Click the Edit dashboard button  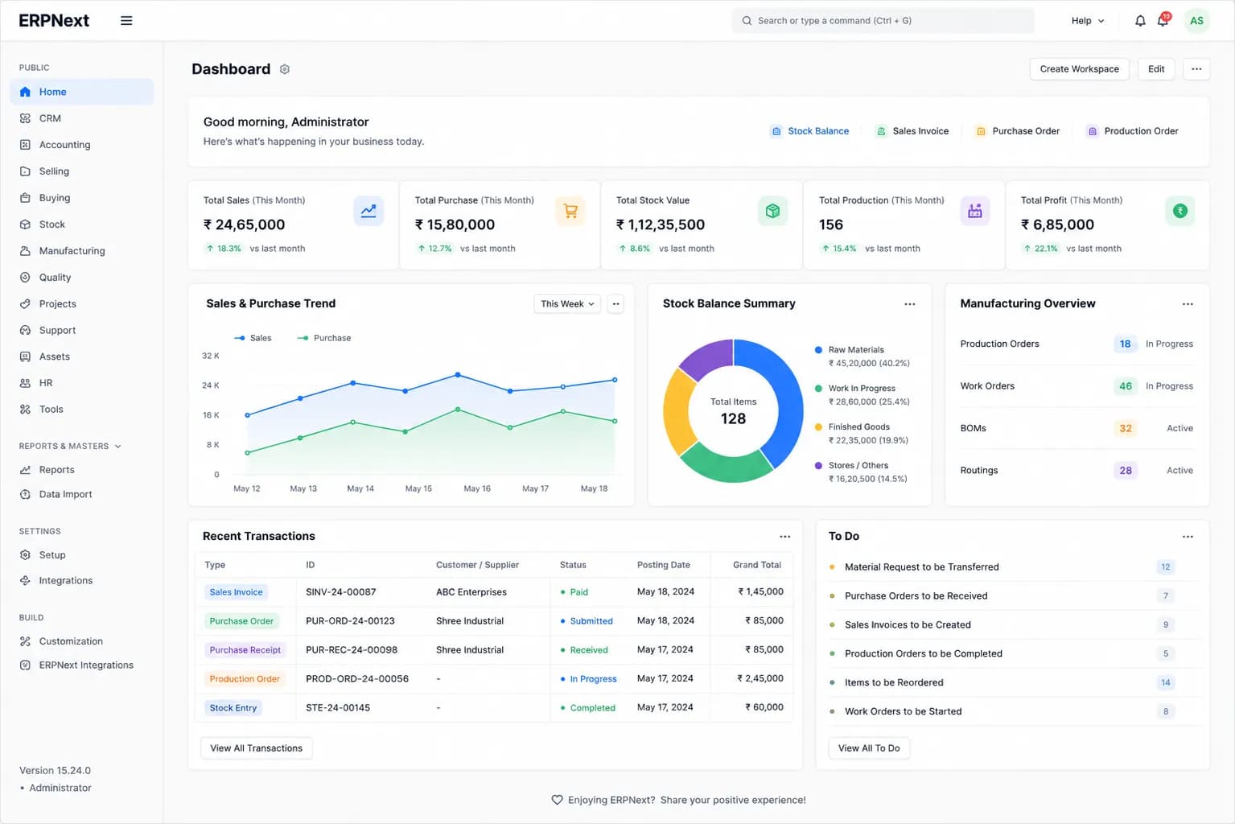1156,69
